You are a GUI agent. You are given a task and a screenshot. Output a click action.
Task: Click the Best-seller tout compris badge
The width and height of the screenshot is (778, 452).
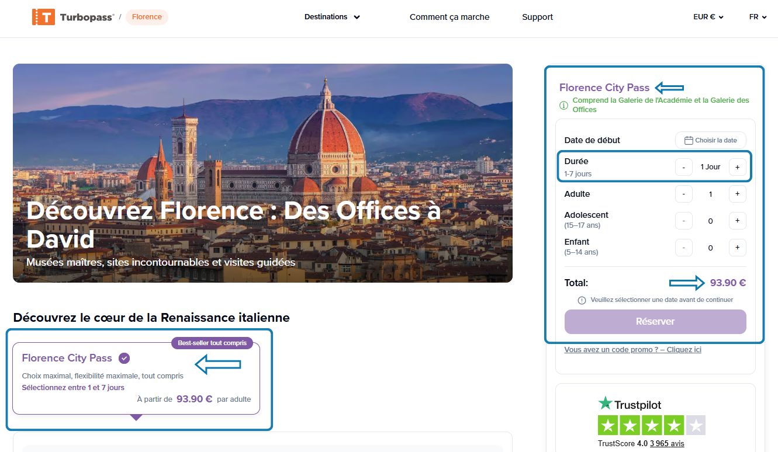coord(212,343)
